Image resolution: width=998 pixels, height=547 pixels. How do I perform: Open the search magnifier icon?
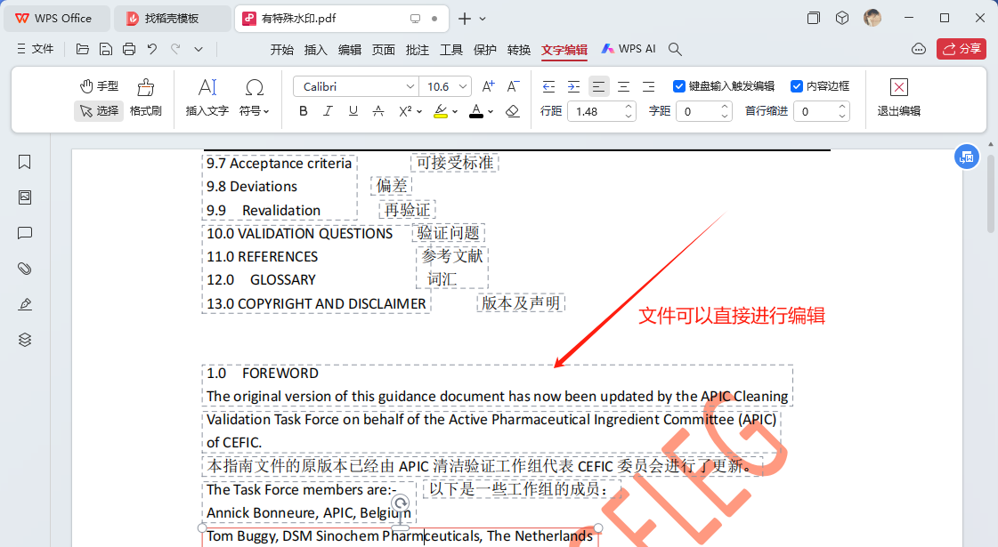[x=676, y=49]
